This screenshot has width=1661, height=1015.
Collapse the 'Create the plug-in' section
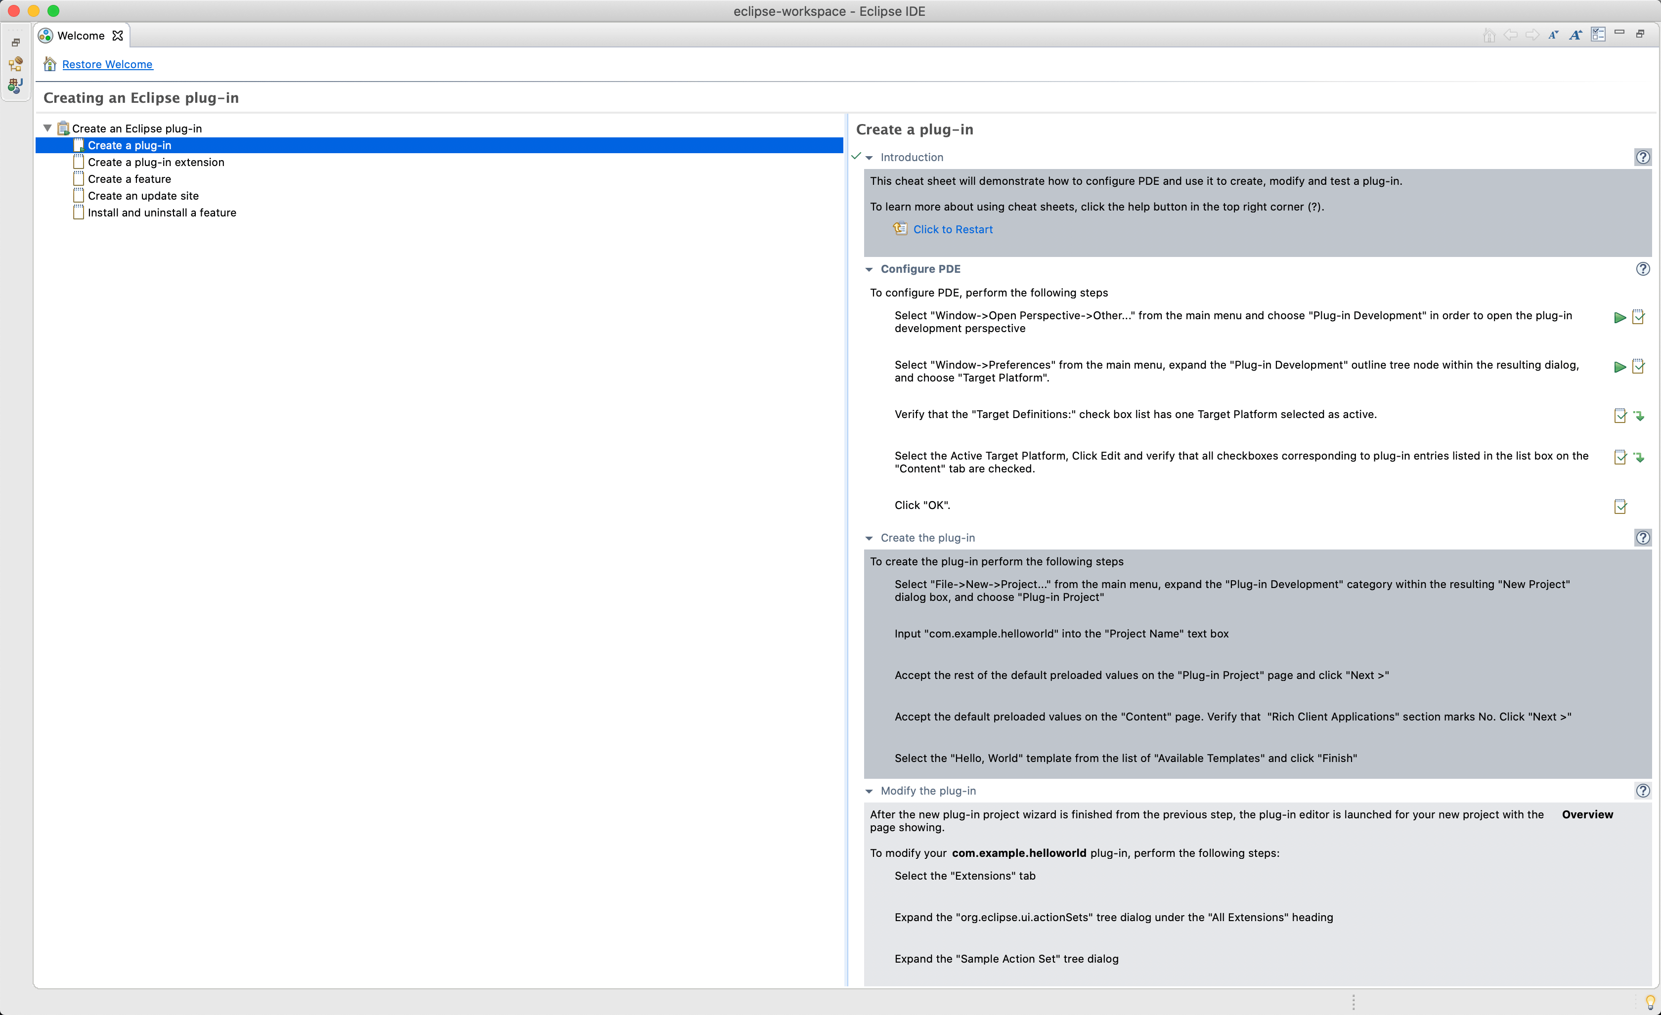(x=869, y=539)
